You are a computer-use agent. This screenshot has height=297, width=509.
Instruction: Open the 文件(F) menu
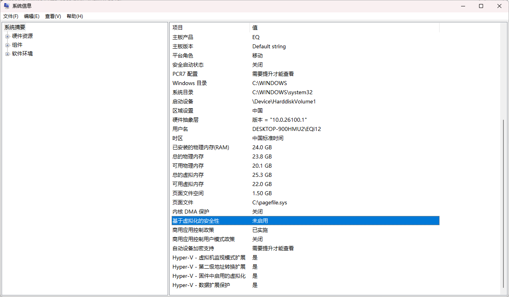click(x=11, y=16)
